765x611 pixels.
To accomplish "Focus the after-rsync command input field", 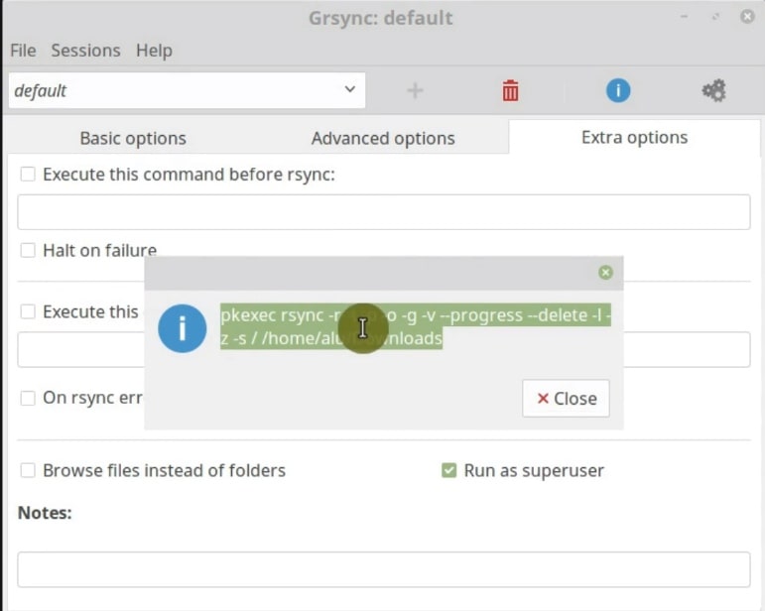I will [384, 349].
